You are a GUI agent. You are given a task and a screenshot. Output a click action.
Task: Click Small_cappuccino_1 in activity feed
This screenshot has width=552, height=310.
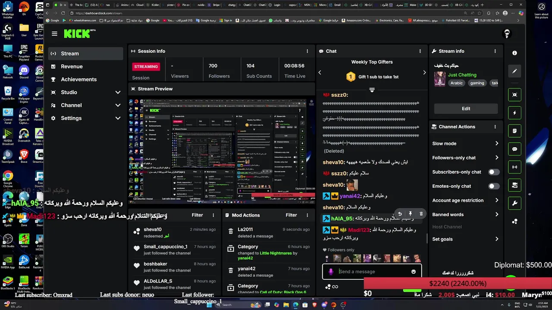click(x=166, y=247)
